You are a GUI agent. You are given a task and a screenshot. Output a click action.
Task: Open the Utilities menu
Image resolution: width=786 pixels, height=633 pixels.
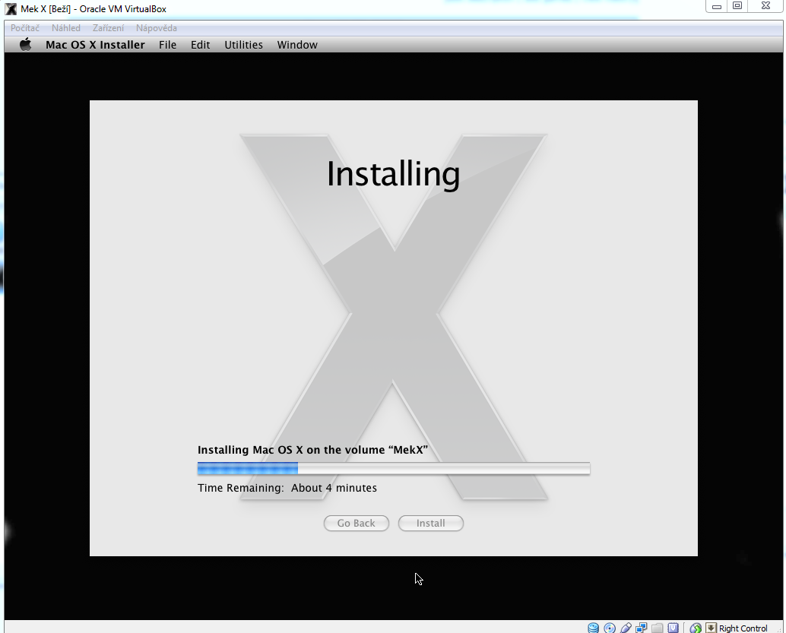[x=243, y=45]
